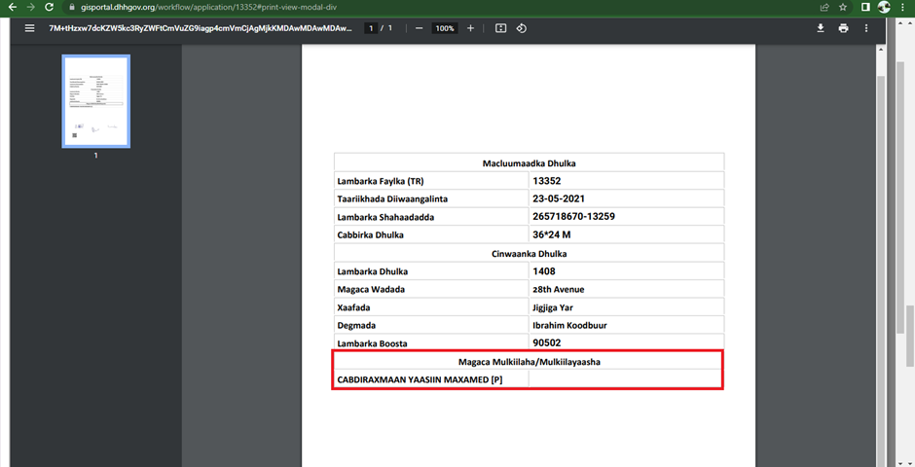This screenshot has height=467, width=915.
Task: Select the date 23-05-2021
Action: pyautogui.click(x=559, y=198)
